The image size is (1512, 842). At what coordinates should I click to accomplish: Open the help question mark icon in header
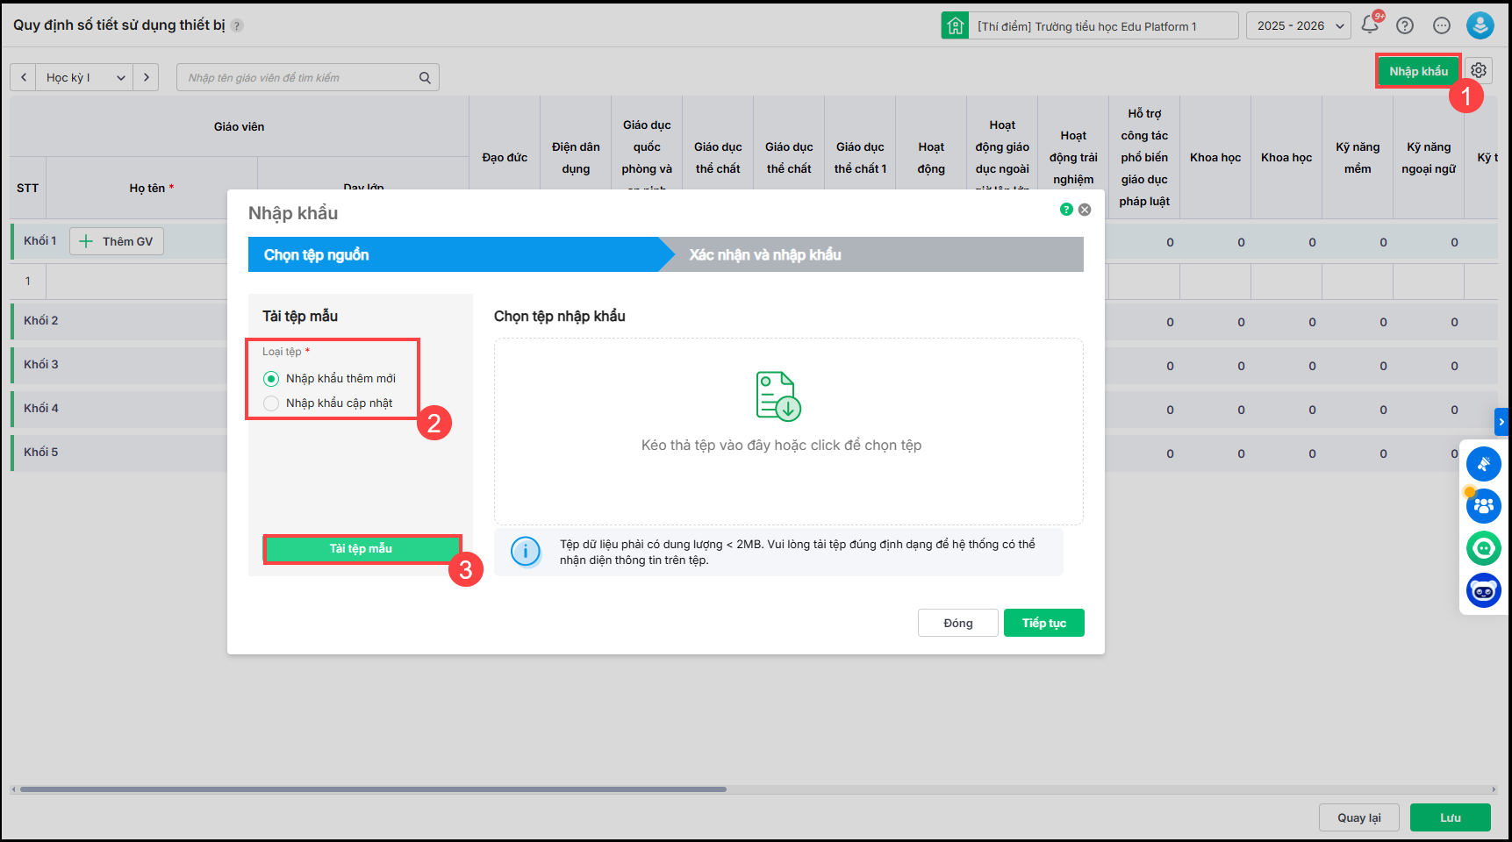pos(1405,25)
